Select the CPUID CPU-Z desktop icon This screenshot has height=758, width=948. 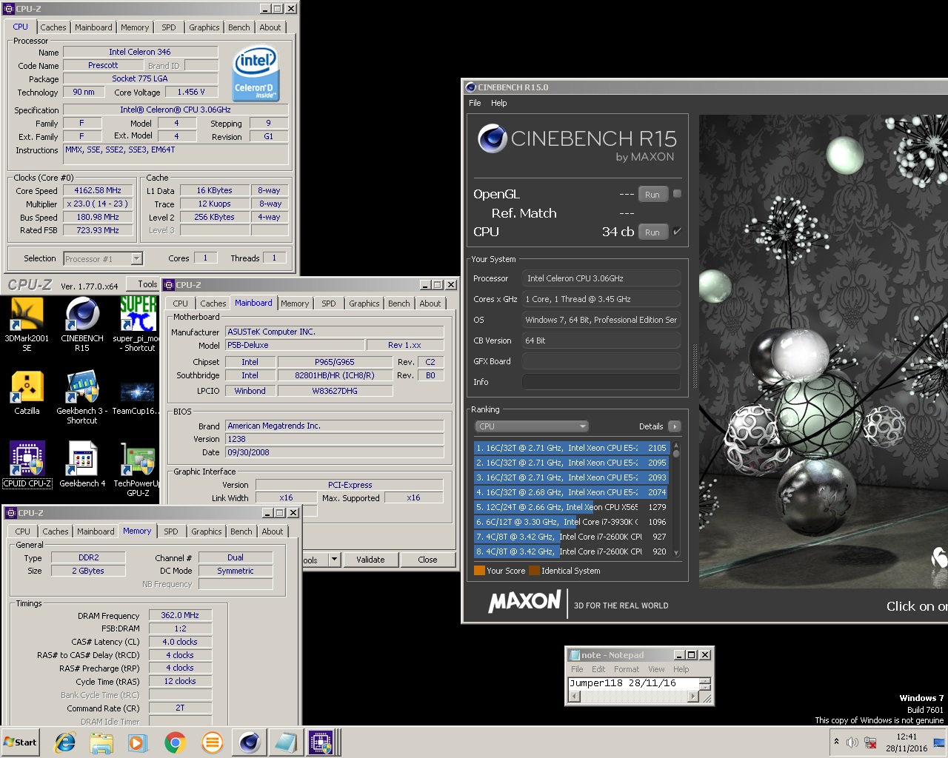(27, 464)
